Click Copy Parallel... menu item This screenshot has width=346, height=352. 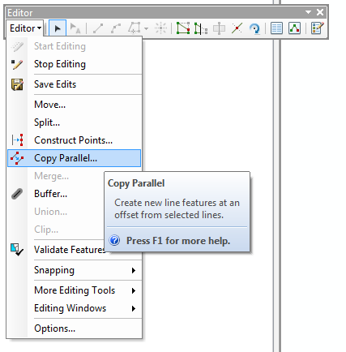(x=75, y=158)
